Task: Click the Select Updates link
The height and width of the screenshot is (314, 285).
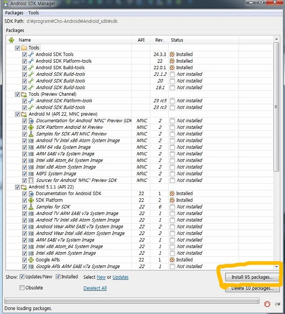Action: [x=120, y=277]
